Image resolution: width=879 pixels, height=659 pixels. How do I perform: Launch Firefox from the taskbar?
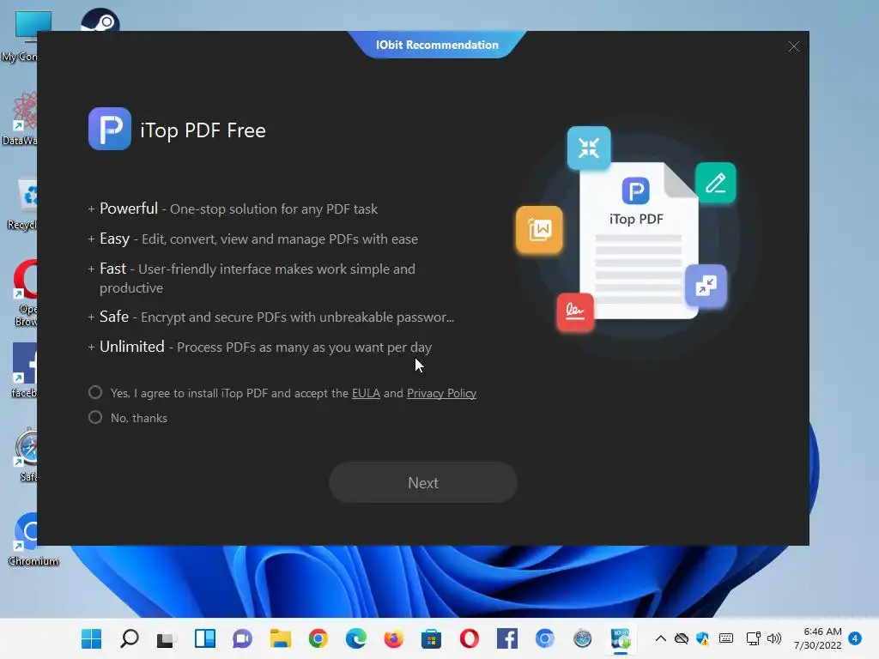click(393, 638)
